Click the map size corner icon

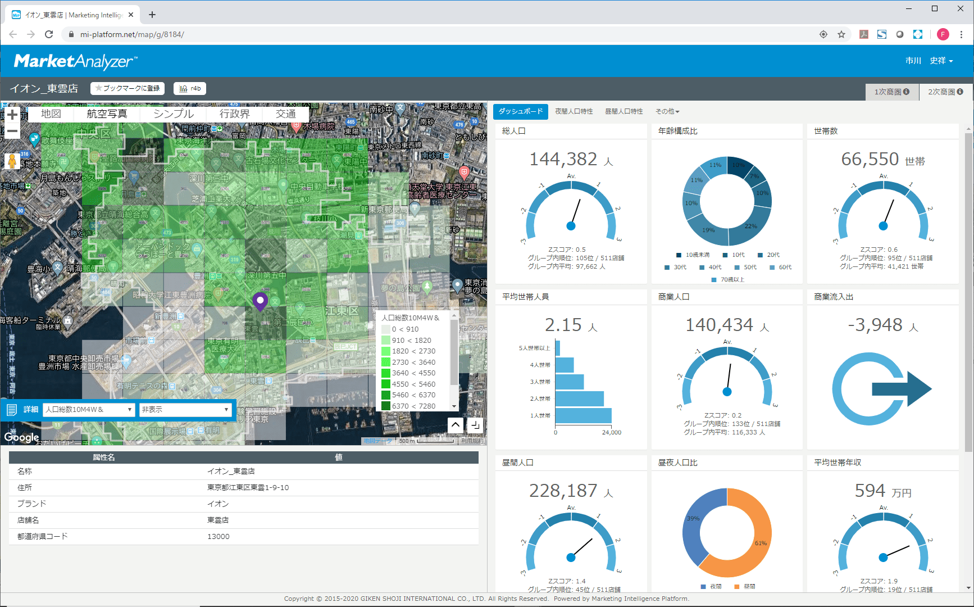tap(475, 425)
